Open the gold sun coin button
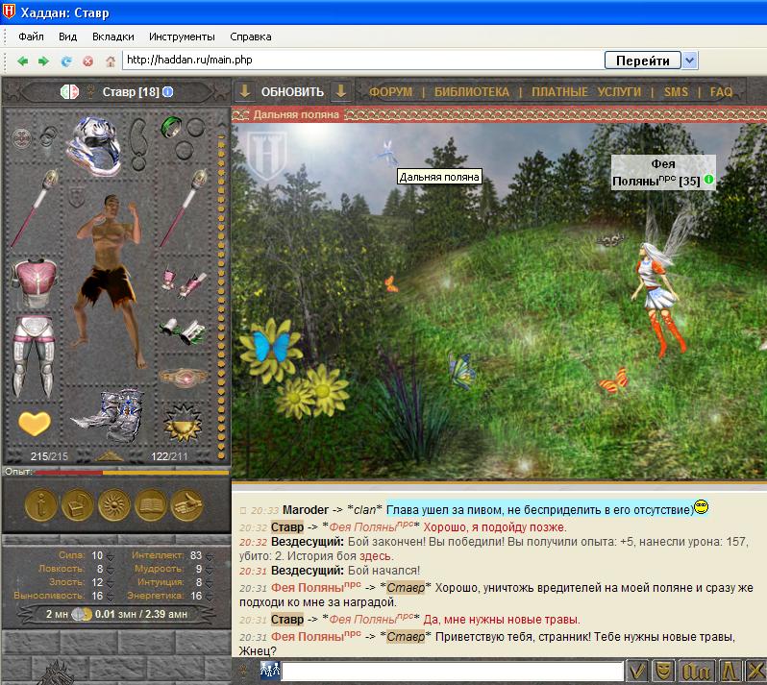This screenshot has width=767, height=685. (114, 505)
